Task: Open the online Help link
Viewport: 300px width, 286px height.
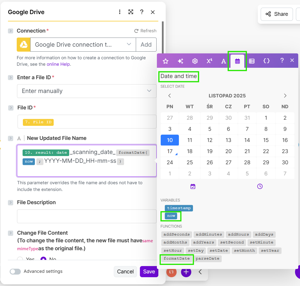Action: point(58,64)
